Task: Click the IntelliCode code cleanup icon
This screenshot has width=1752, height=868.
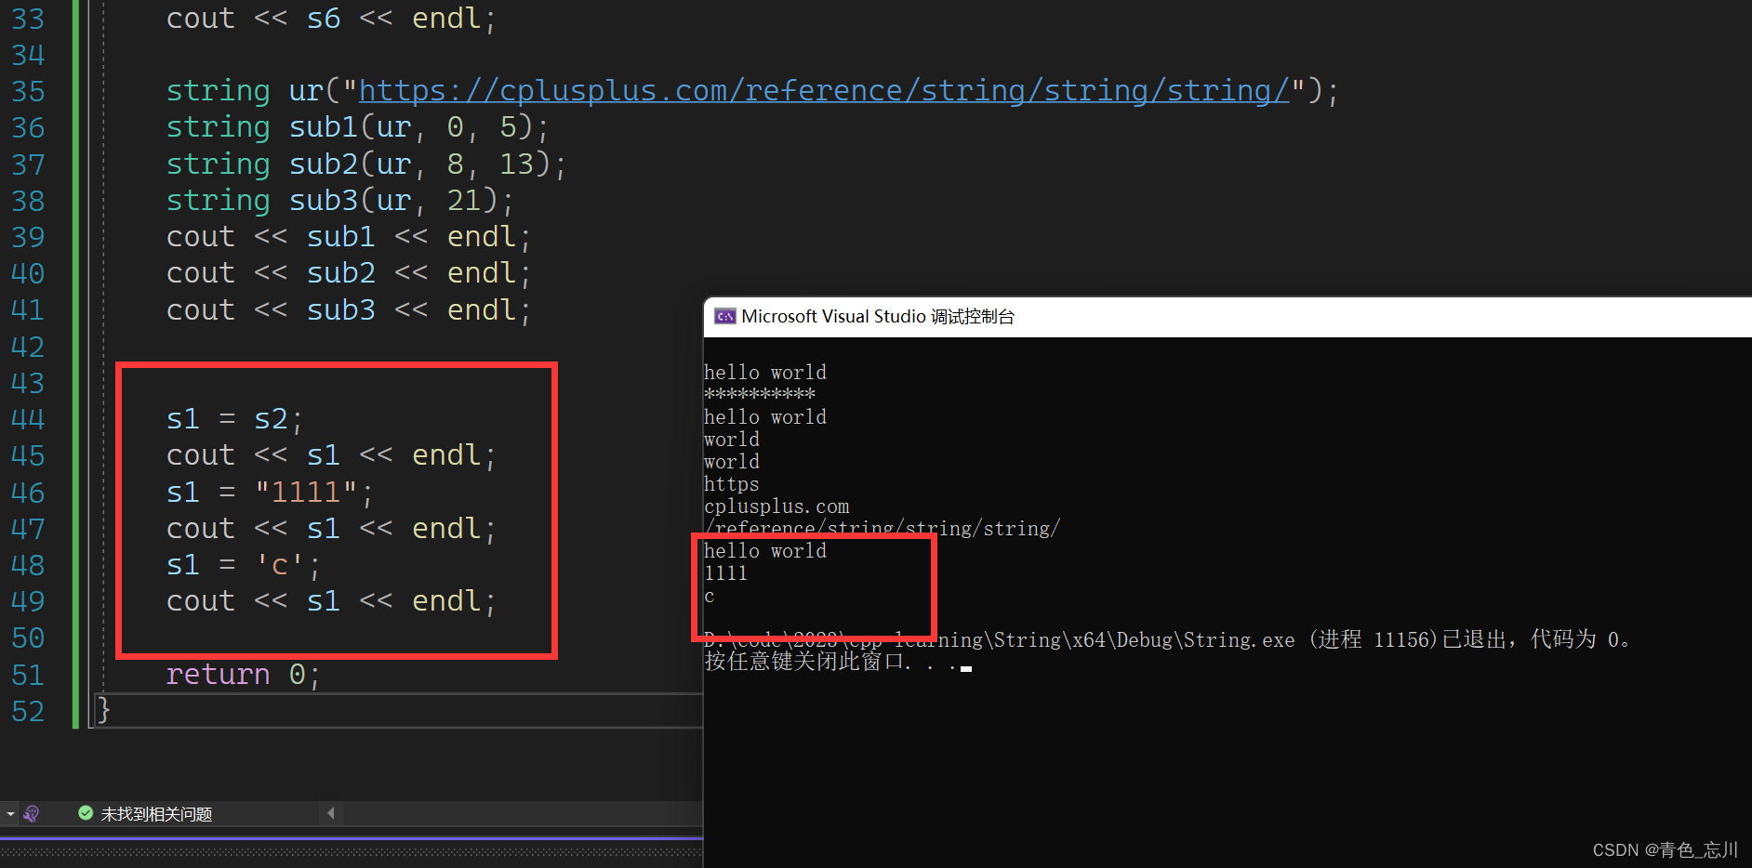Action: [31, 814]
